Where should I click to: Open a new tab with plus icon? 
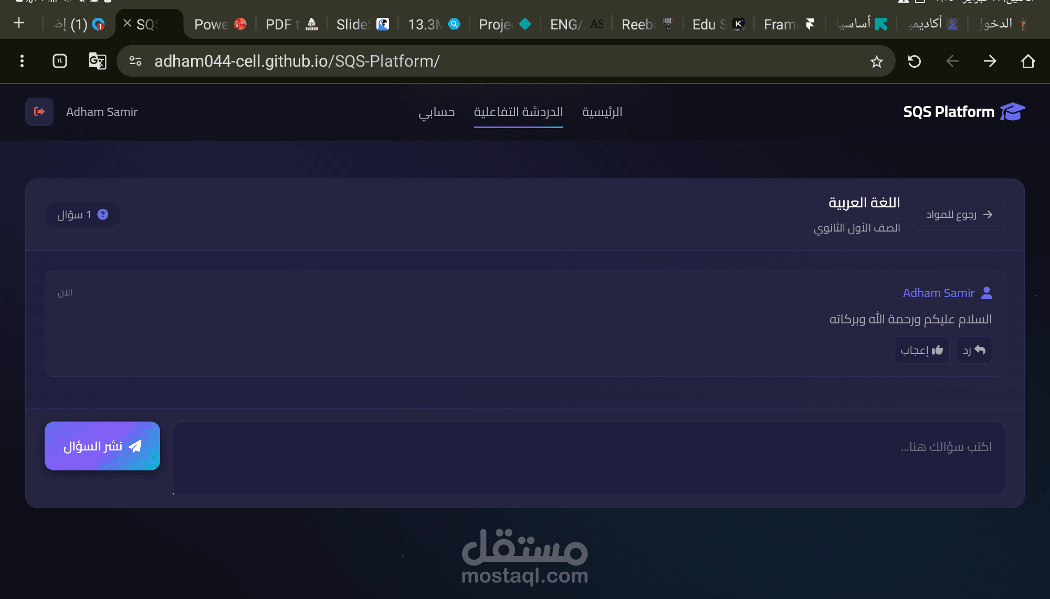coord(19,23)
